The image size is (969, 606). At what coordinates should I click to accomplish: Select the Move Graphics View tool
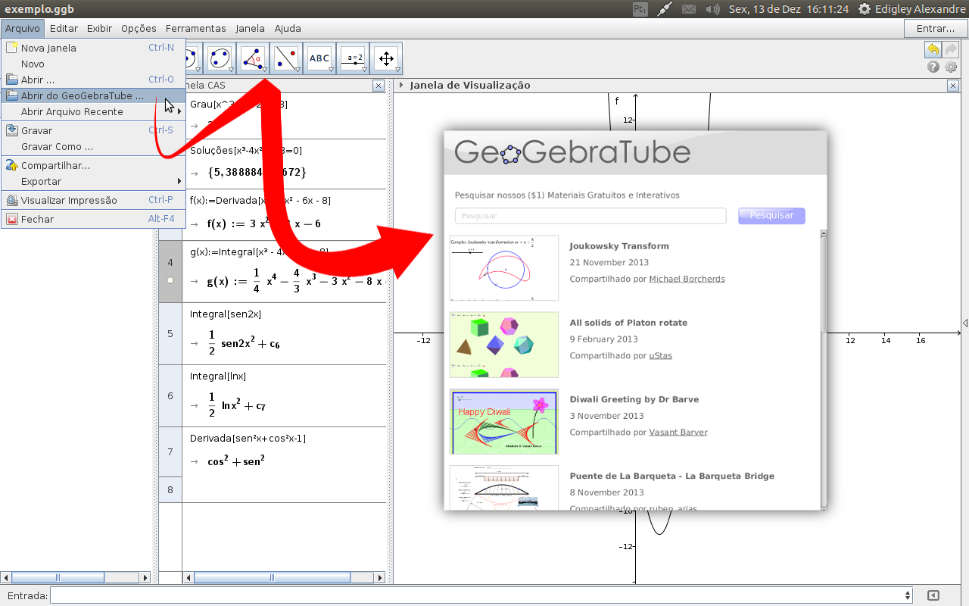coord(386,57)
